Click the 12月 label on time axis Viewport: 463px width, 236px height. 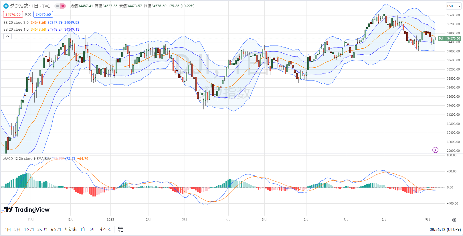click(x=70, y=220)
